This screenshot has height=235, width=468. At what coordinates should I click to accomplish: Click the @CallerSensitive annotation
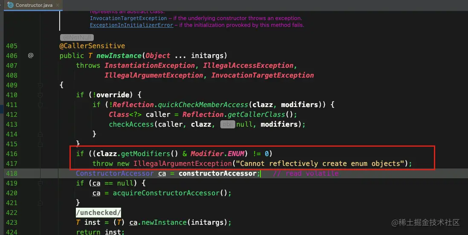click(92, 46)
